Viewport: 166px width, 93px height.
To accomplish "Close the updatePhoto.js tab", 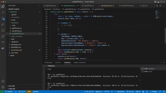I will click(x=78, y=6).
